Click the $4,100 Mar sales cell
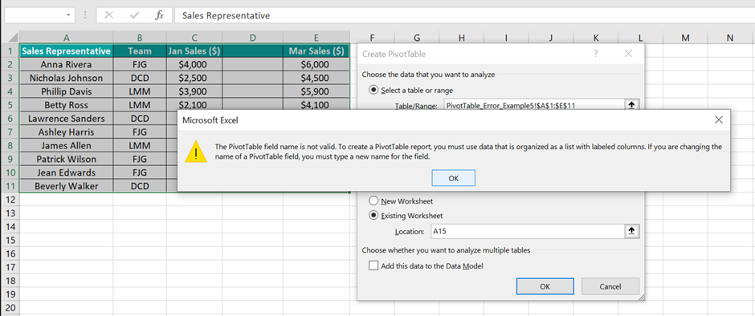 tap(316, 105)
